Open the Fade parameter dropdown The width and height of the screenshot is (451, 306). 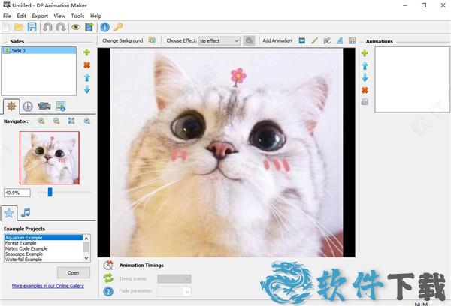[174, 291]
